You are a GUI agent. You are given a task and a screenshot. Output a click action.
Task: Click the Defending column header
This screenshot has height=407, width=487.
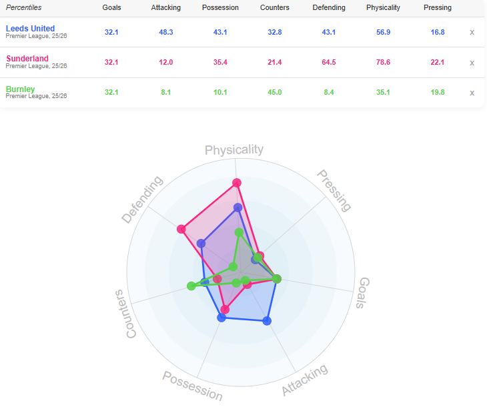point(329,8)
